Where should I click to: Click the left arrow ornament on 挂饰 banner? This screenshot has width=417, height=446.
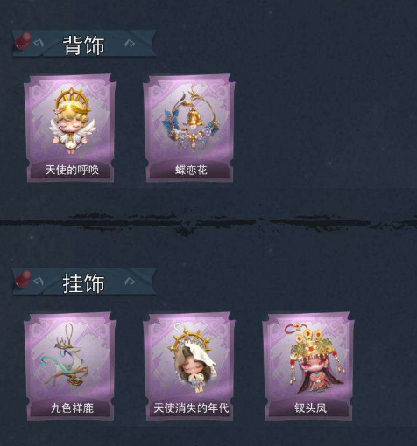39,282
